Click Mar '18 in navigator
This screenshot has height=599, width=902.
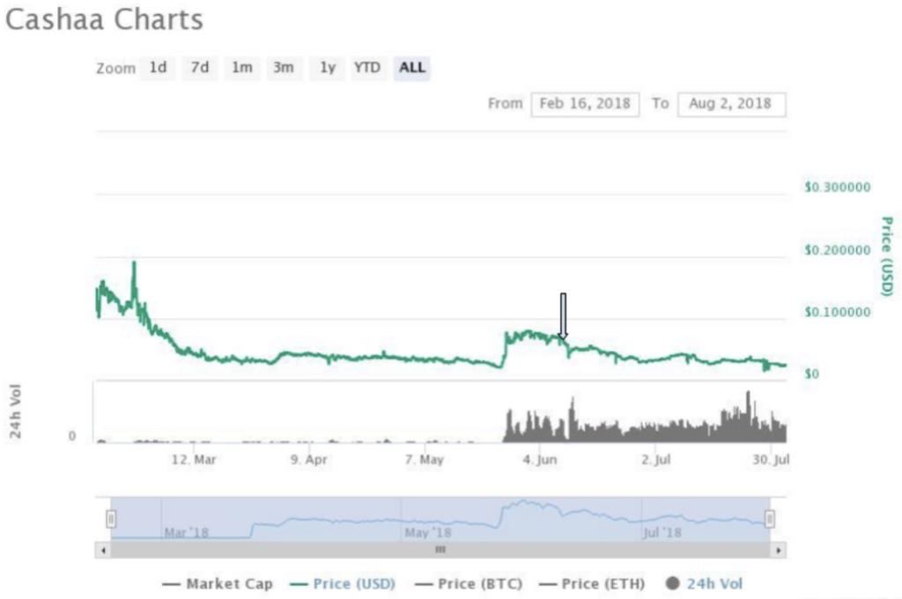[x=187, y=533]
